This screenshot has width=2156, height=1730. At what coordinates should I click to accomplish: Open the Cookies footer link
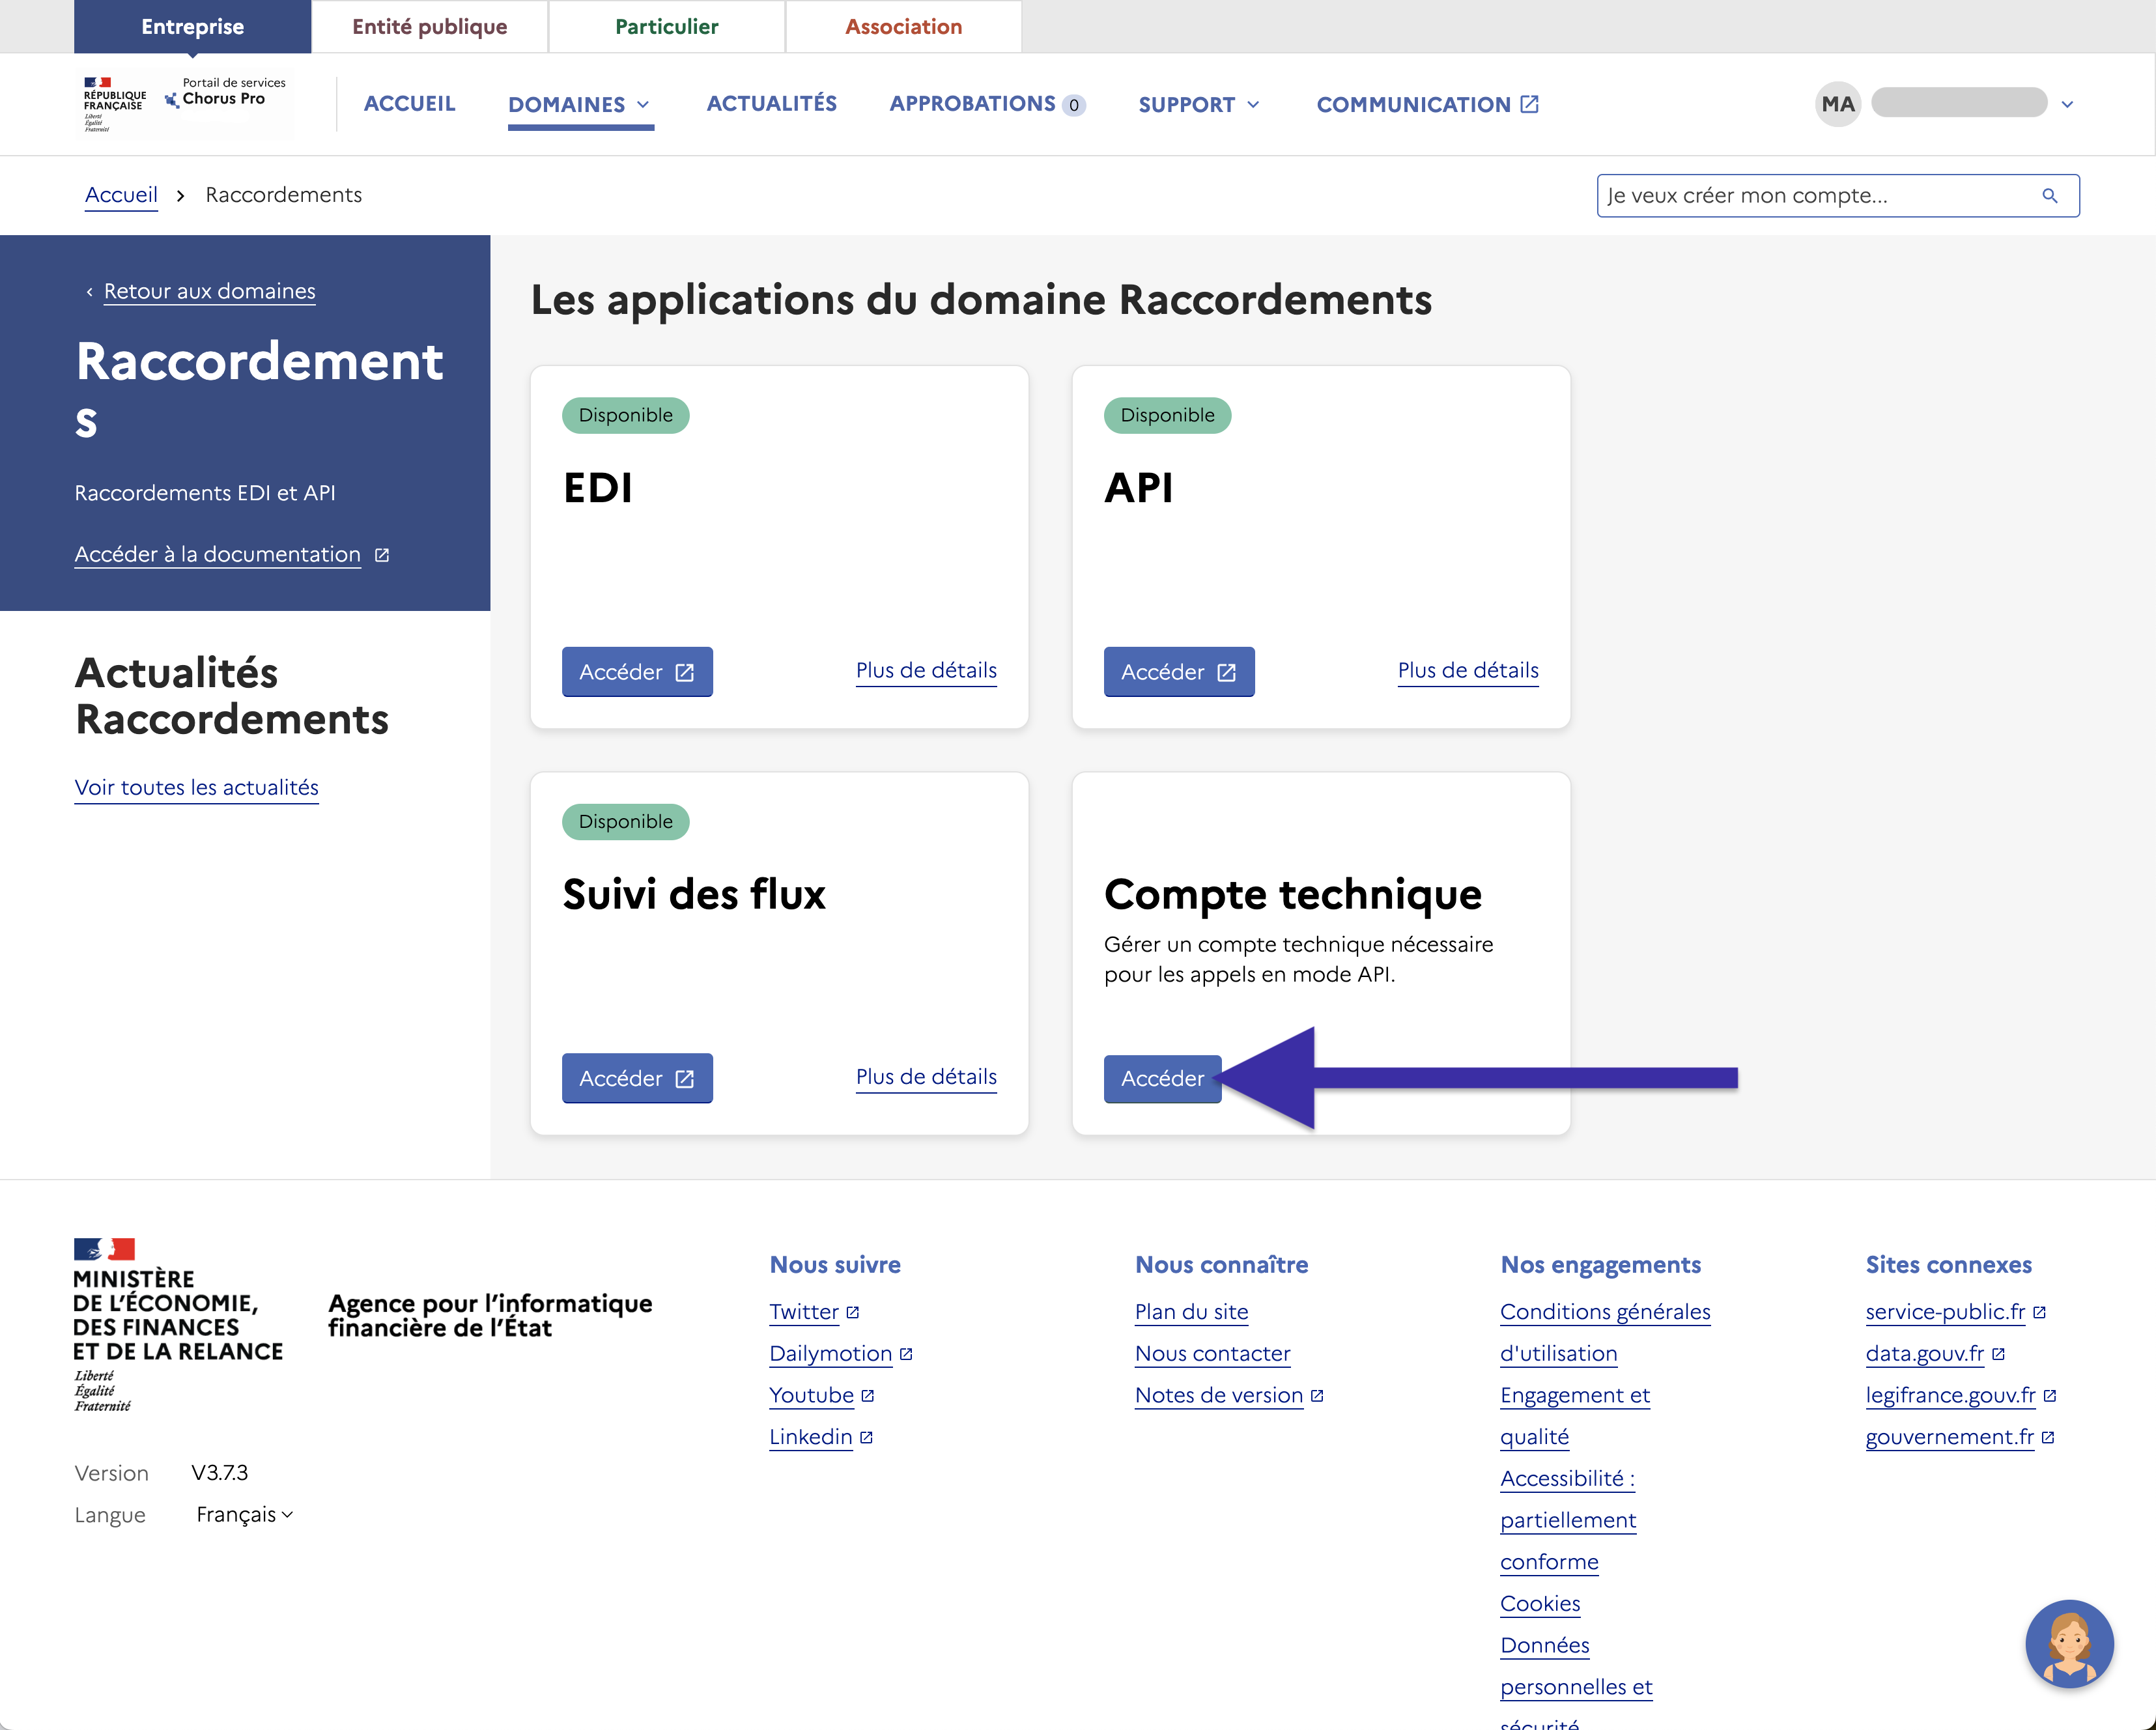pos(1540,1604)
